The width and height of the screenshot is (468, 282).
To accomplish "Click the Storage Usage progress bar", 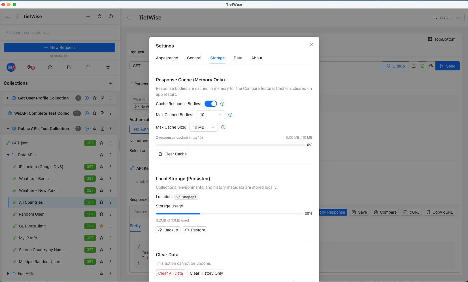I will [229, 214].
